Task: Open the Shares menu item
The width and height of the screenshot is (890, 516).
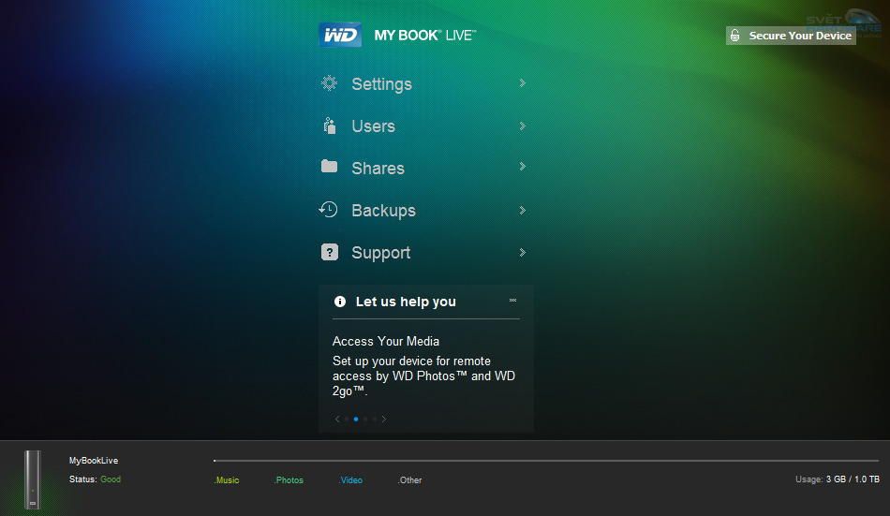Action: point(378,168)
